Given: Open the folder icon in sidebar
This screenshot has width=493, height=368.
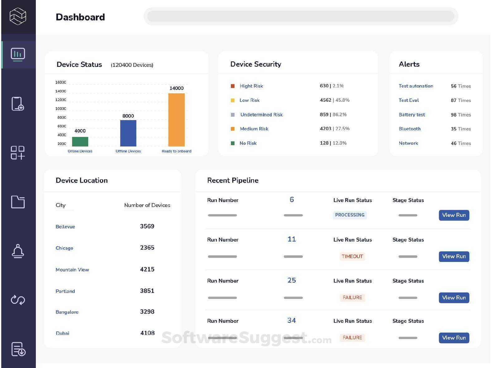Looking at the screenshot, I should (18, 202).
